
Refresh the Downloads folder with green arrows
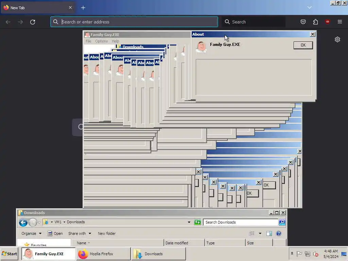click(x=197, y=222)
